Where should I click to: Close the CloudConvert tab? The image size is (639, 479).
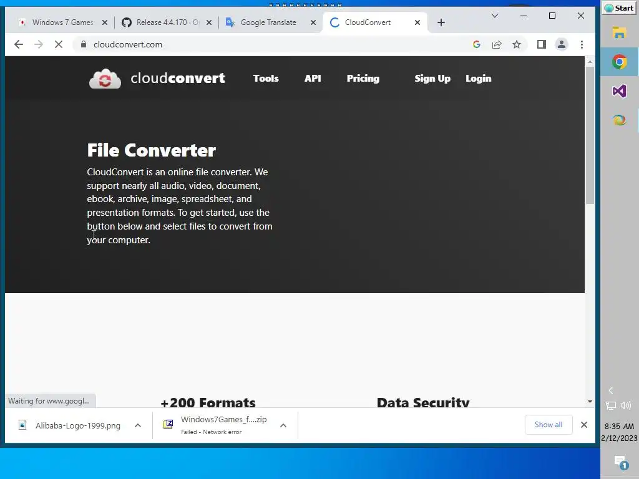(x=417, y=22)
